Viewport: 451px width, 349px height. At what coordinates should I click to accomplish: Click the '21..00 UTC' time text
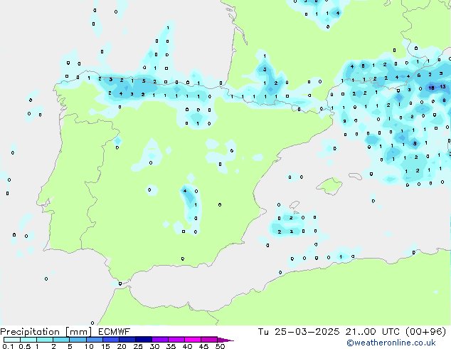coord(373,332)
